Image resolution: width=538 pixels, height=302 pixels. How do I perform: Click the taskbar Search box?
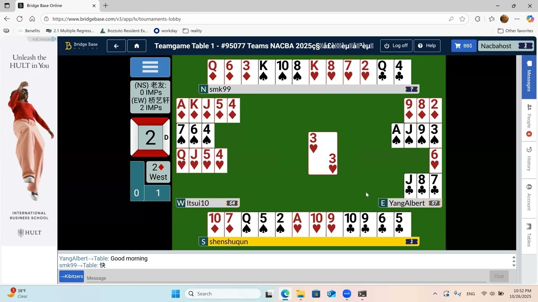click(x=223, y=294)
